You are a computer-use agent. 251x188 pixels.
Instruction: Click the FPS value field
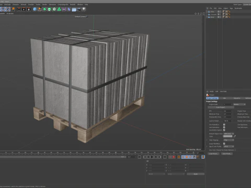pos(228,111)
